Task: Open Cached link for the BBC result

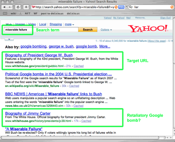Action: pos(78,106)
